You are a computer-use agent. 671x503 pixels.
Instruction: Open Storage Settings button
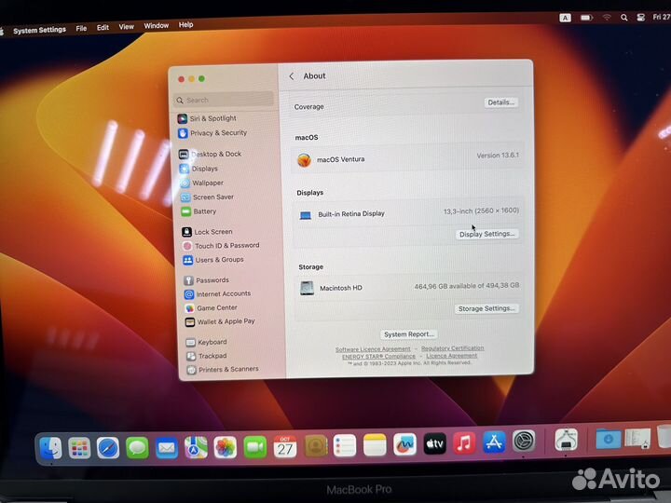tap(486, 308)
